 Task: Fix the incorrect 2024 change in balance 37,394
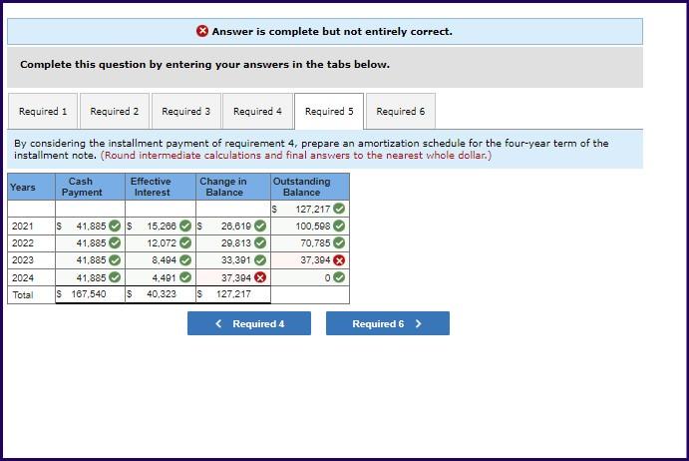coord(233,277)
